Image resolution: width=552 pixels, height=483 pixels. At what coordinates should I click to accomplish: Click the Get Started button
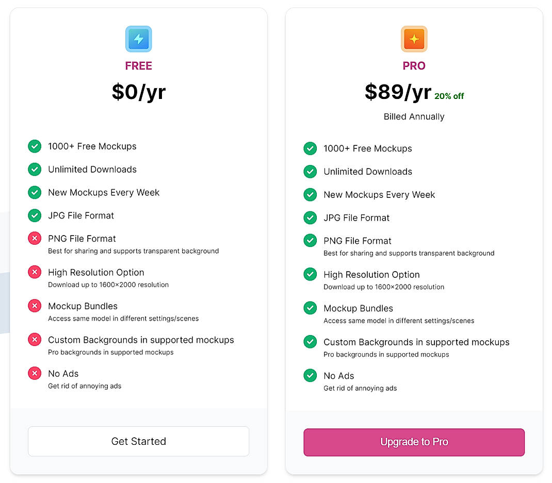pos(138,441)
